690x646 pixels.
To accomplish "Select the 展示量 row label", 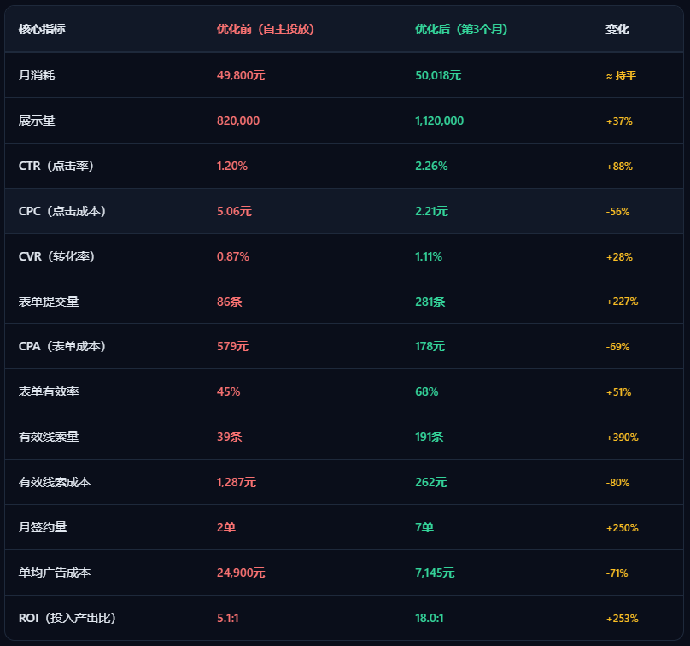I will coord(37,120).
